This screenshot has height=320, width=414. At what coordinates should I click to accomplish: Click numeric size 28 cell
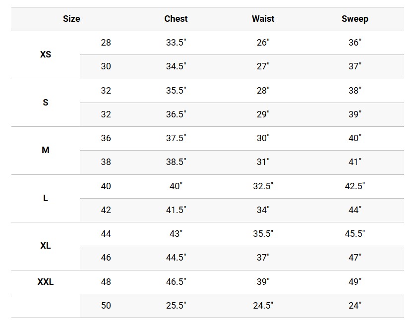[106, 43]
